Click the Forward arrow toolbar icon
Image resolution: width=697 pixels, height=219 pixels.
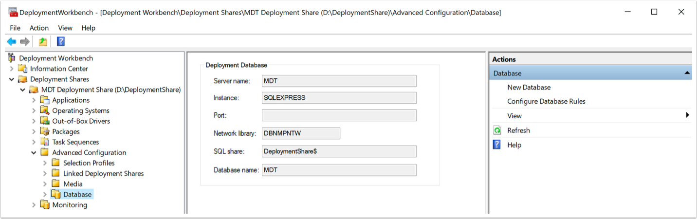[25, 42]
